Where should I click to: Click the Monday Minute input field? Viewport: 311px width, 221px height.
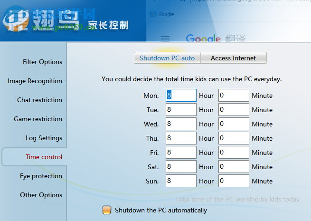pos(234,96)
